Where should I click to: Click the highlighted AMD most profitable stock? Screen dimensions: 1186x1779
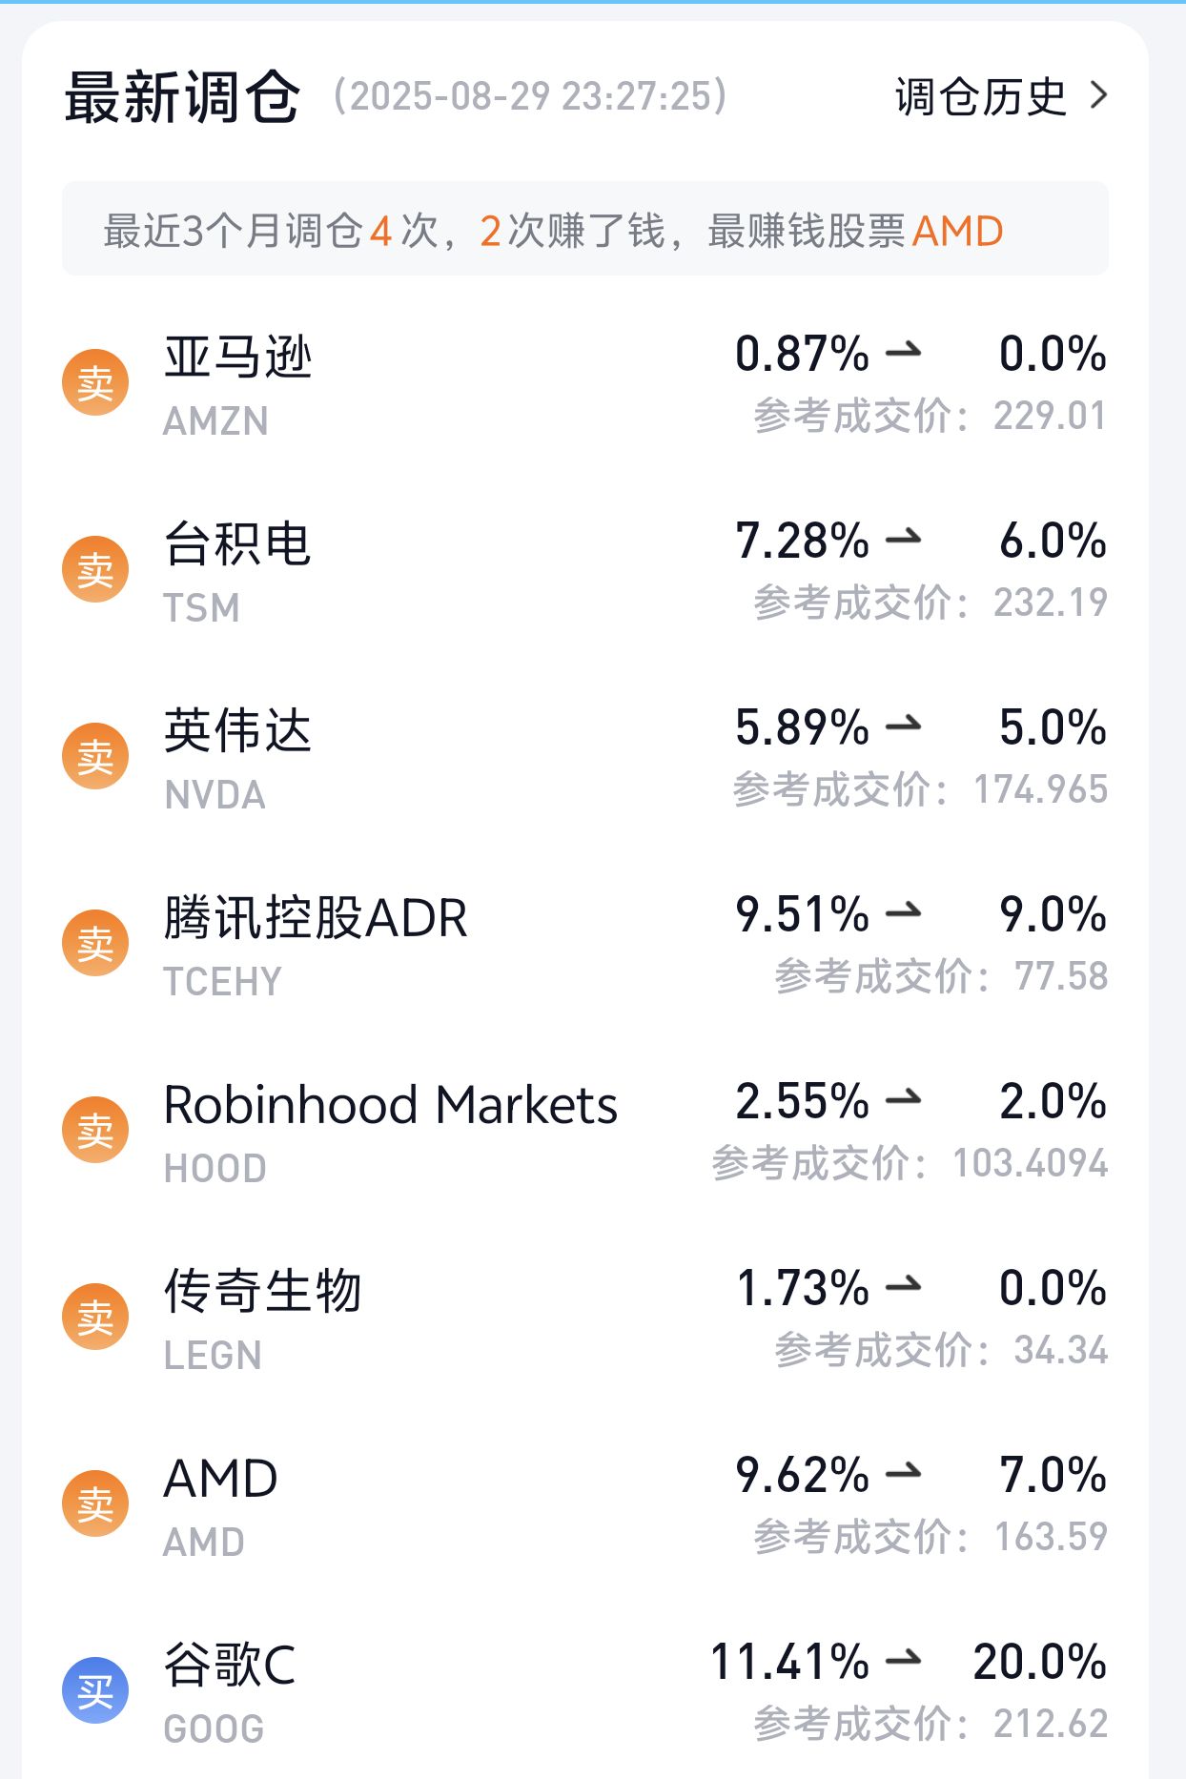957,231
